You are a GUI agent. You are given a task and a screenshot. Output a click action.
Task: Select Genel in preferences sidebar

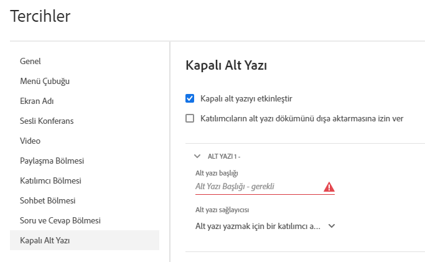[30, 61]
